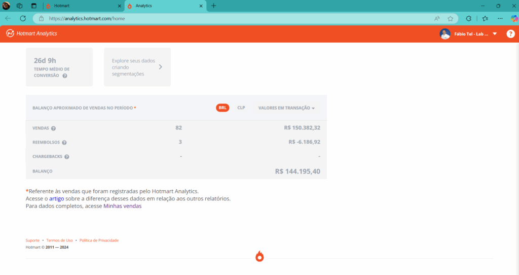Click the chevron on segmentações card
This screenshot has width=519, height=275.
click(161, 67)
